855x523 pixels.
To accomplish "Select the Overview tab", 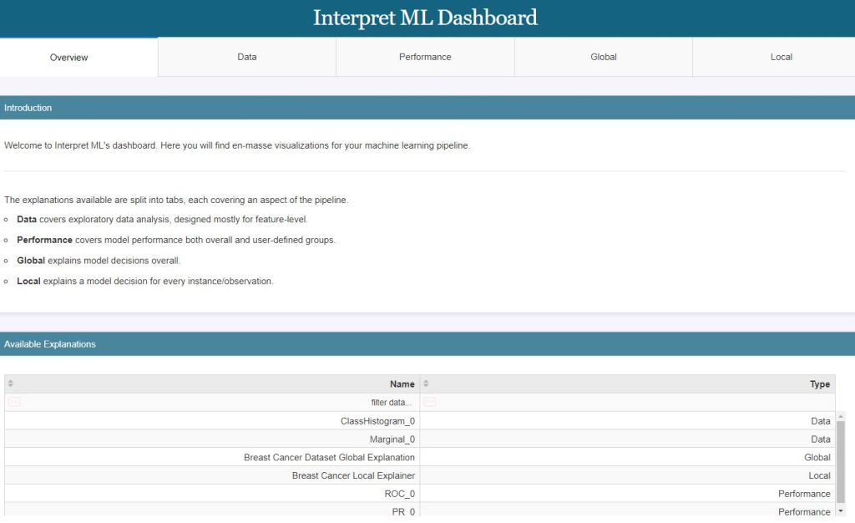I will pos(68,57).
